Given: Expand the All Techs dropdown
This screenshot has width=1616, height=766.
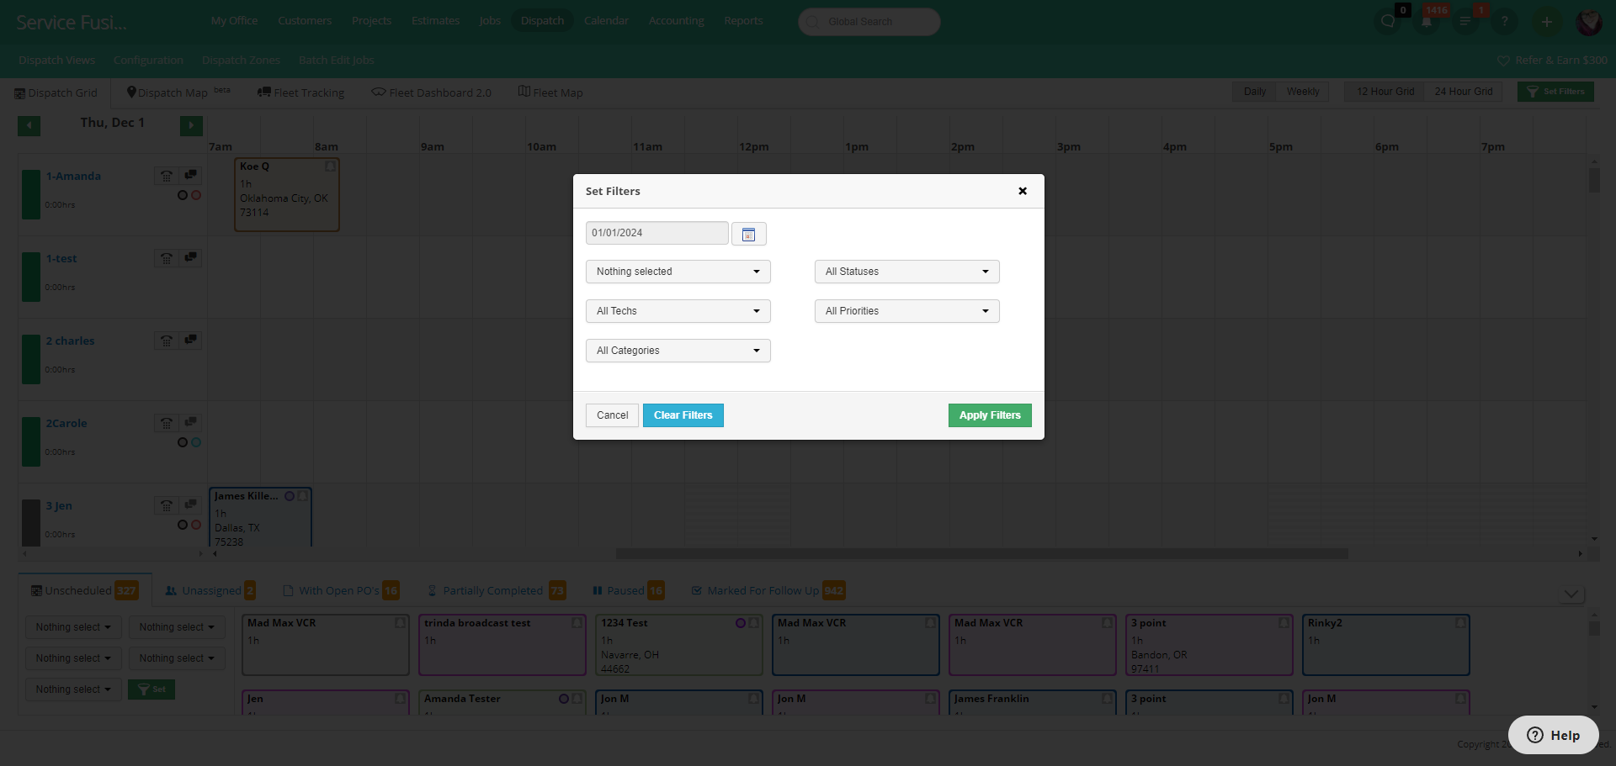Looking at the screenshot, I should coord(678,311).
